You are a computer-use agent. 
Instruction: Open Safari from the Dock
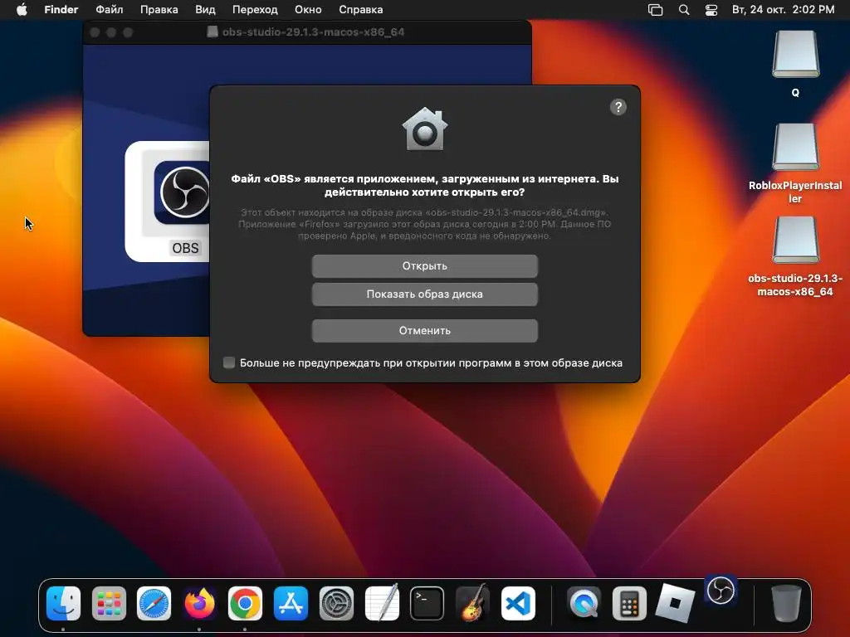click(x=154, y=604)
